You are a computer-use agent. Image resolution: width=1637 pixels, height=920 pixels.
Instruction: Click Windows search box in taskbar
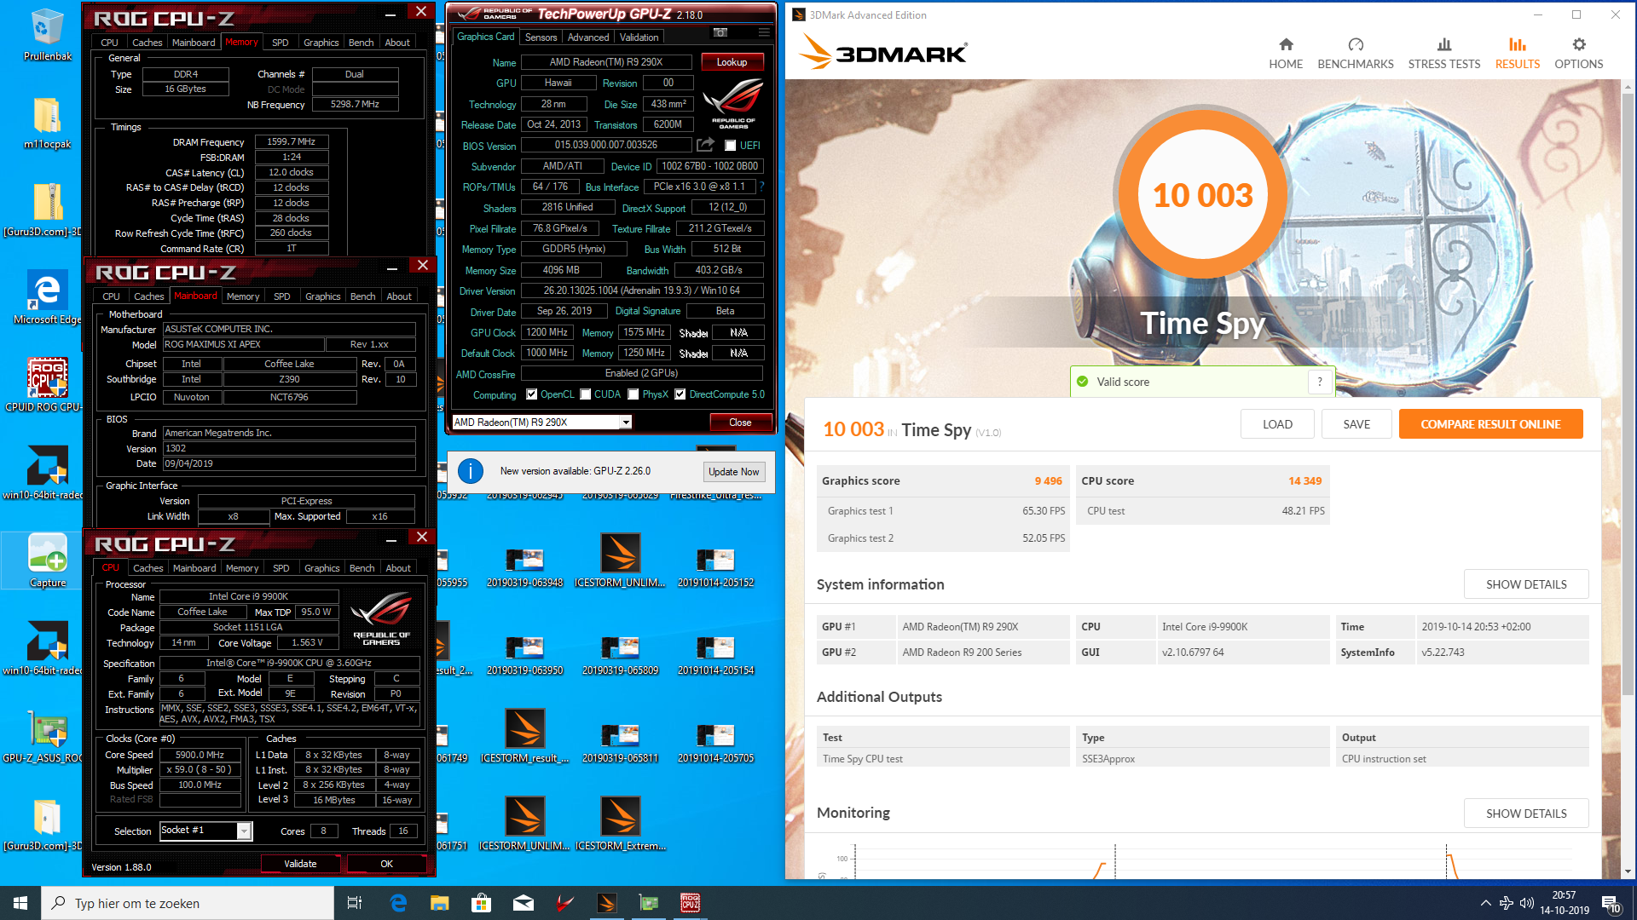[x=188, y=903]
